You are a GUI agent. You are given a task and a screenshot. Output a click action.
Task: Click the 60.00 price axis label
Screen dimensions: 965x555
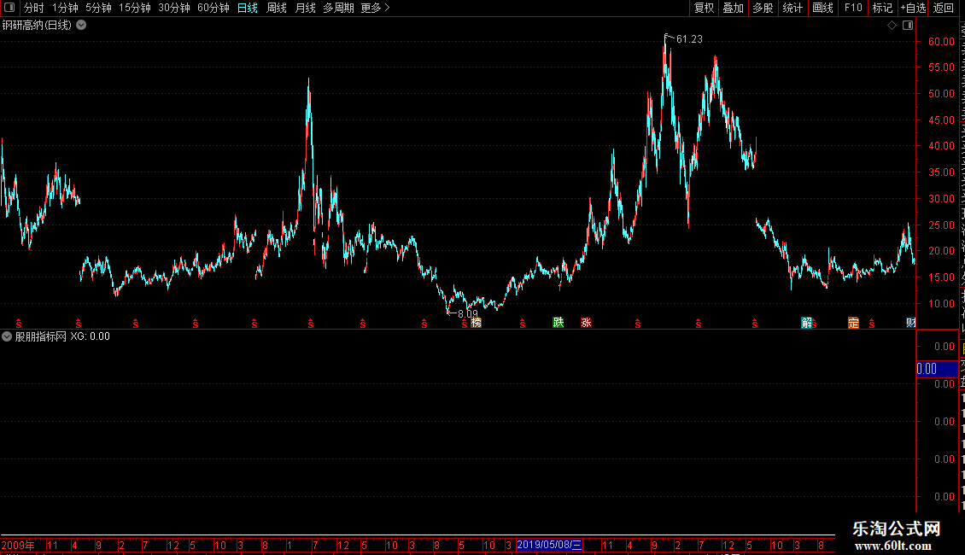941,41
